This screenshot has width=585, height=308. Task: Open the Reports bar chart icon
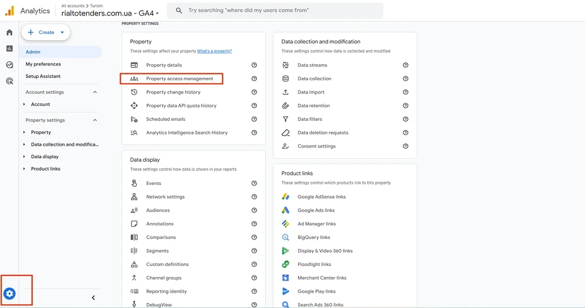[x=10, y=49]
